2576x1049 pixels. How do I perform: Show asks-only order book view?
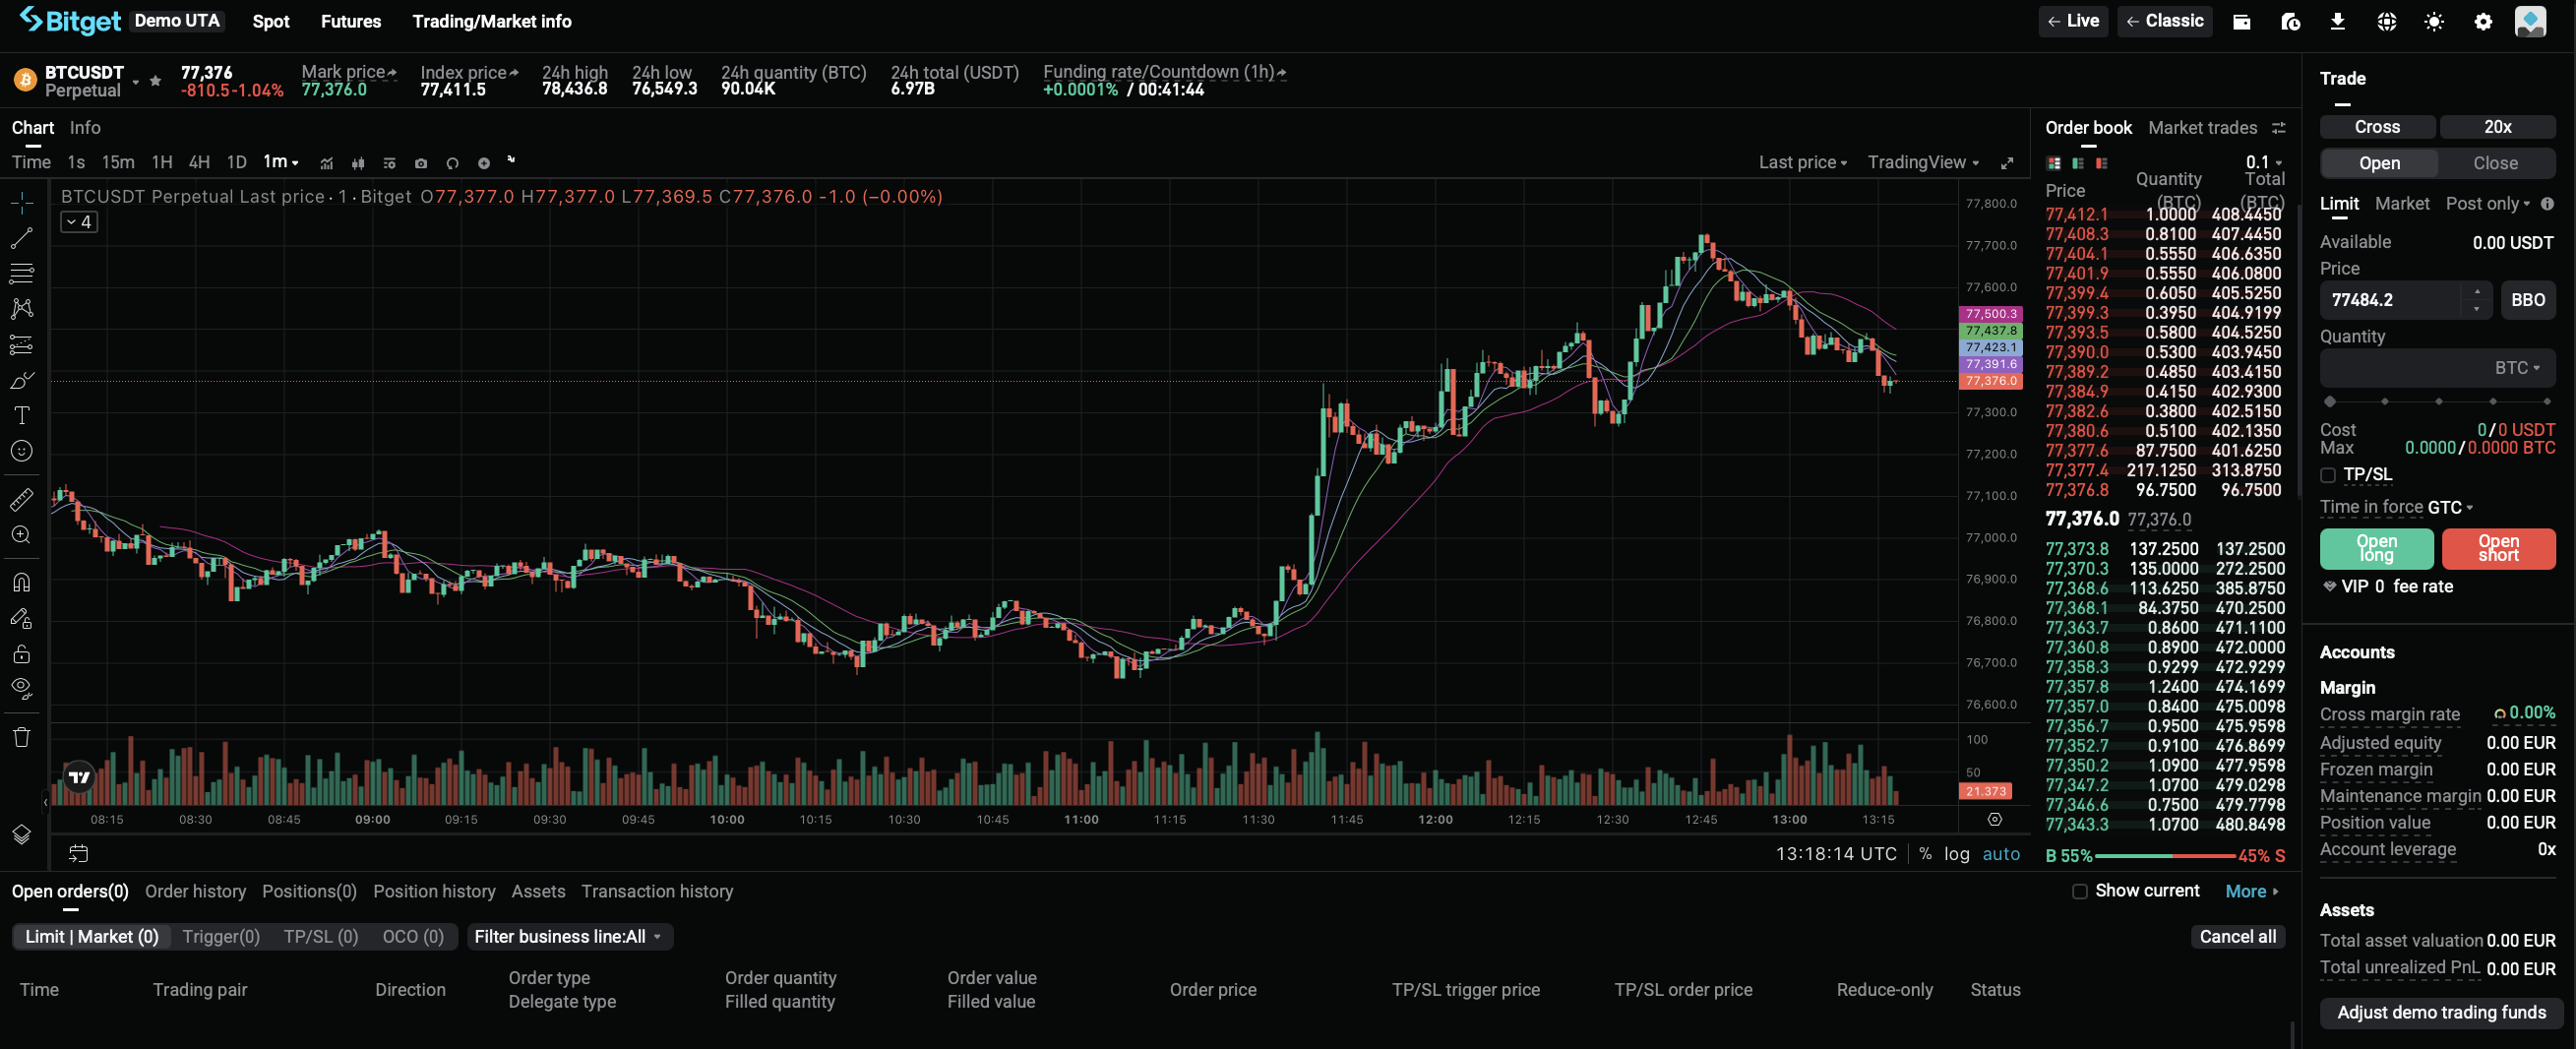click(x=2102, y=163)
